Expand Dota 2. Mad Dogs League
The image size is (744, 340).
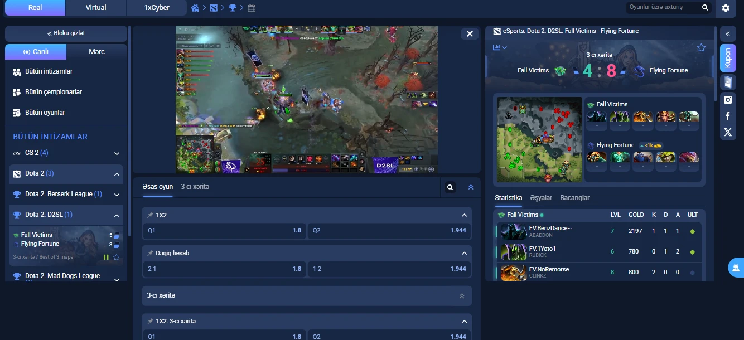point(117,279)
